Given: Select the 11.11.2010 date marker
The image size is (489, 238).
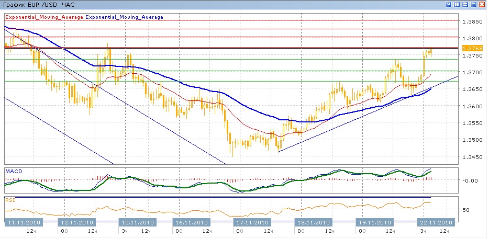Looking at the screenshot, I should tap(24, 222).
